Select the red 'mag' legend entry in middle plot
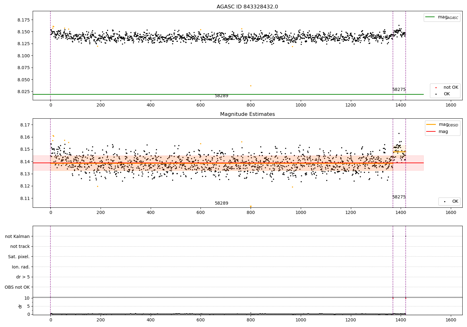This screenshot has height=327, width=467. pos(437,131)
